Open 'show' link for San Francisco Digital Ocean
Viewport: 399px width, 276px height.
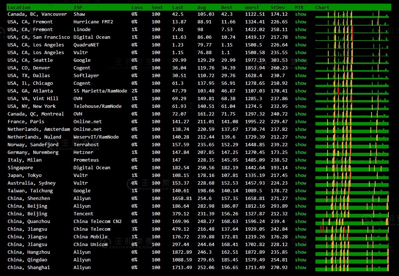click(300, 37)
